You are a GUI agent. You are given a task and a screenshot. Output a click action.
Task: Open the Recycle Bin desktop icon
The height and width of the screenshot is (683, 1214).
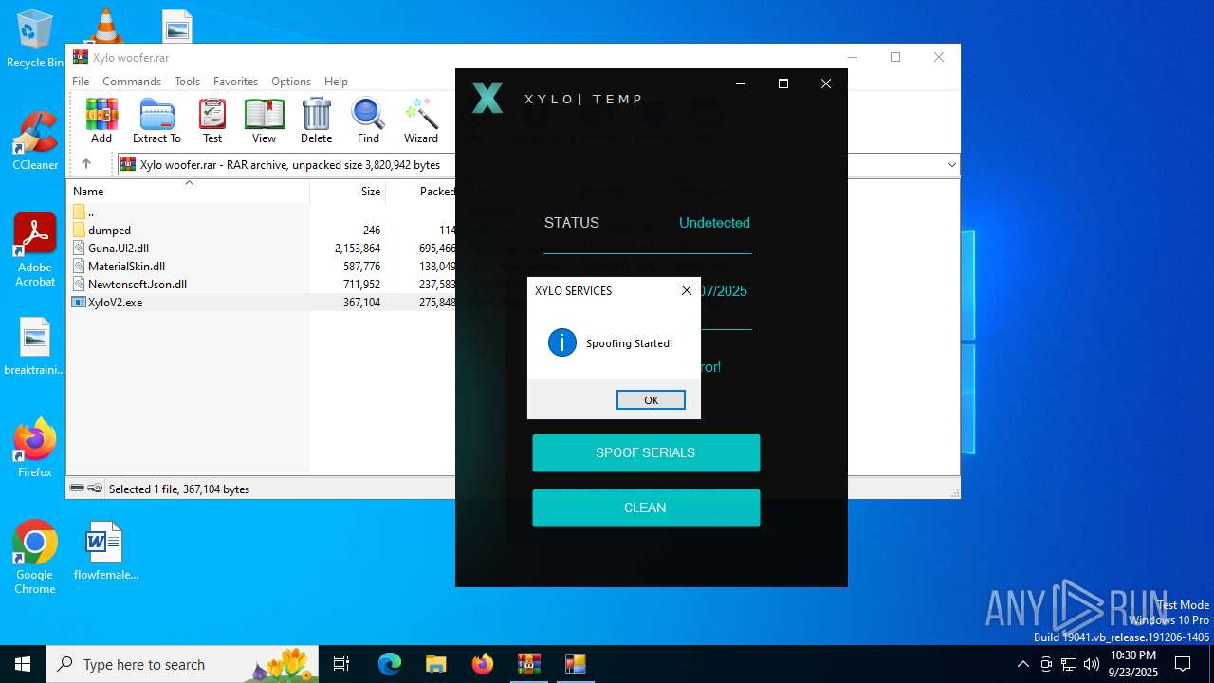coord(35,39)
